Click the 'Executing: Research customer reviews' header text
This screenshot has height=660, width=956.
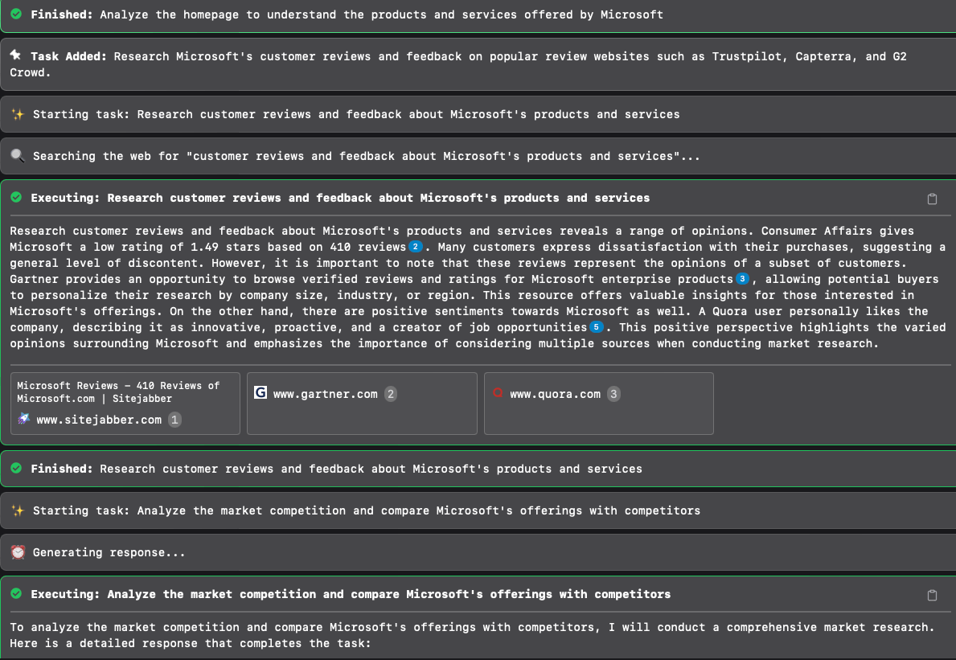[340, 198]
